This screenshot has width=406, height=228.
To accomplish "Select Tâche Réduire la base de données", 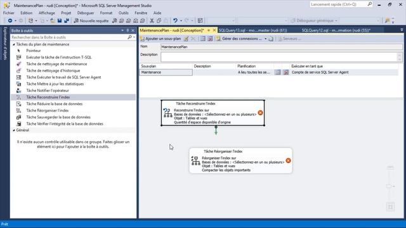I will [x=55, y=104].
